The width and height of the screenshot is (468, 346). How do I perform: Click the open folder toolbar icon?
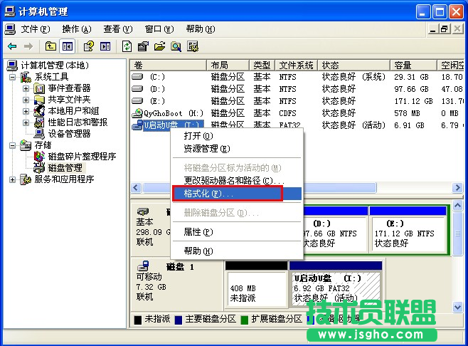click(159, 46)
